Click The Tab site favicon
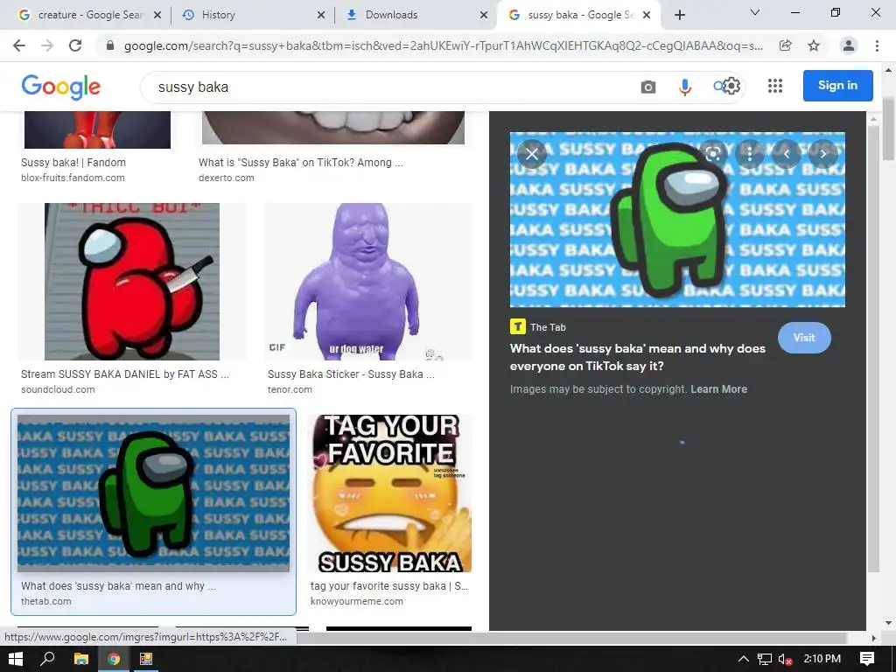This screenshot has width=896, height=672. pos(518,326)
